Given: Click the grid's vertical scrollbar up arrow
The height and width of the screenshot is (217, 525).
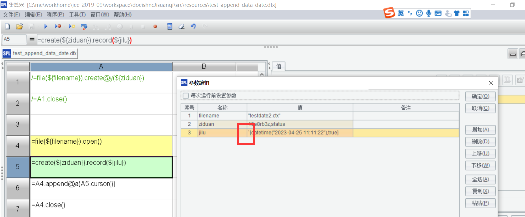Looking at the screenshot, I should pos(262,74).
